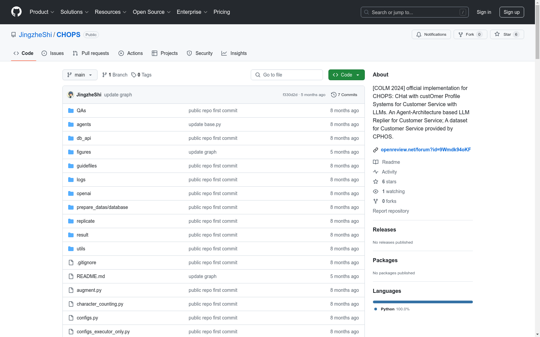
Task: Star the CHOPS repository
Action: tap(507, 34)
